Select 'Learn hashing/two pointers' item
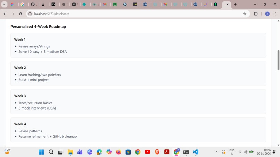 40,75
